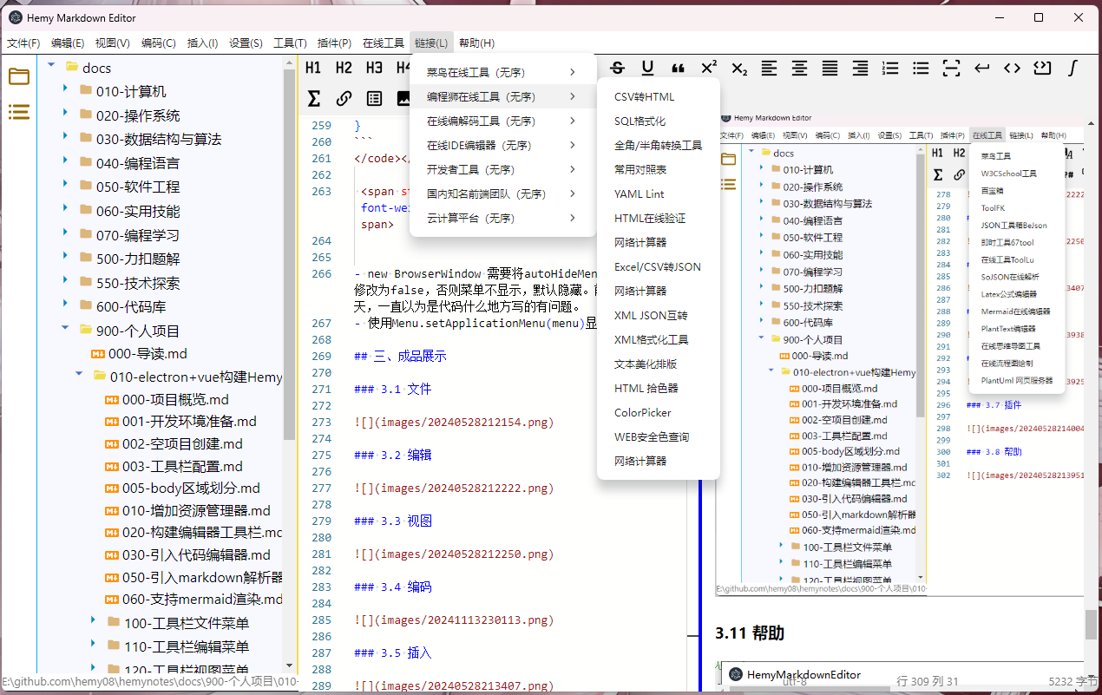1102x695 pixels.
Task: Expand the 030-数据结构与算法 folder in the left tree
Action: point(65,137)
